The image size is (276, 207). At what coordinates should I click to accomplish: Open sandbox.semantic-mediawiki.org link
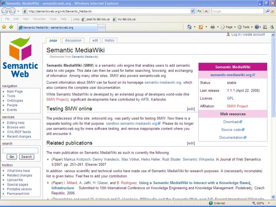(x=133, y=123)
